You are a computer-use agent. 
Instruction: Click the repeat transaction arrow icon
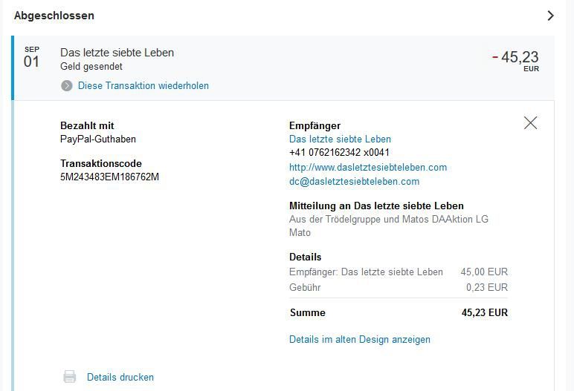pos(67,86)
